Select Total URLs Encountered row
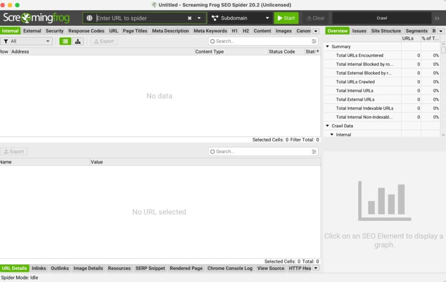The height and width of the screenshot is (282, 446). click(382, 56)
